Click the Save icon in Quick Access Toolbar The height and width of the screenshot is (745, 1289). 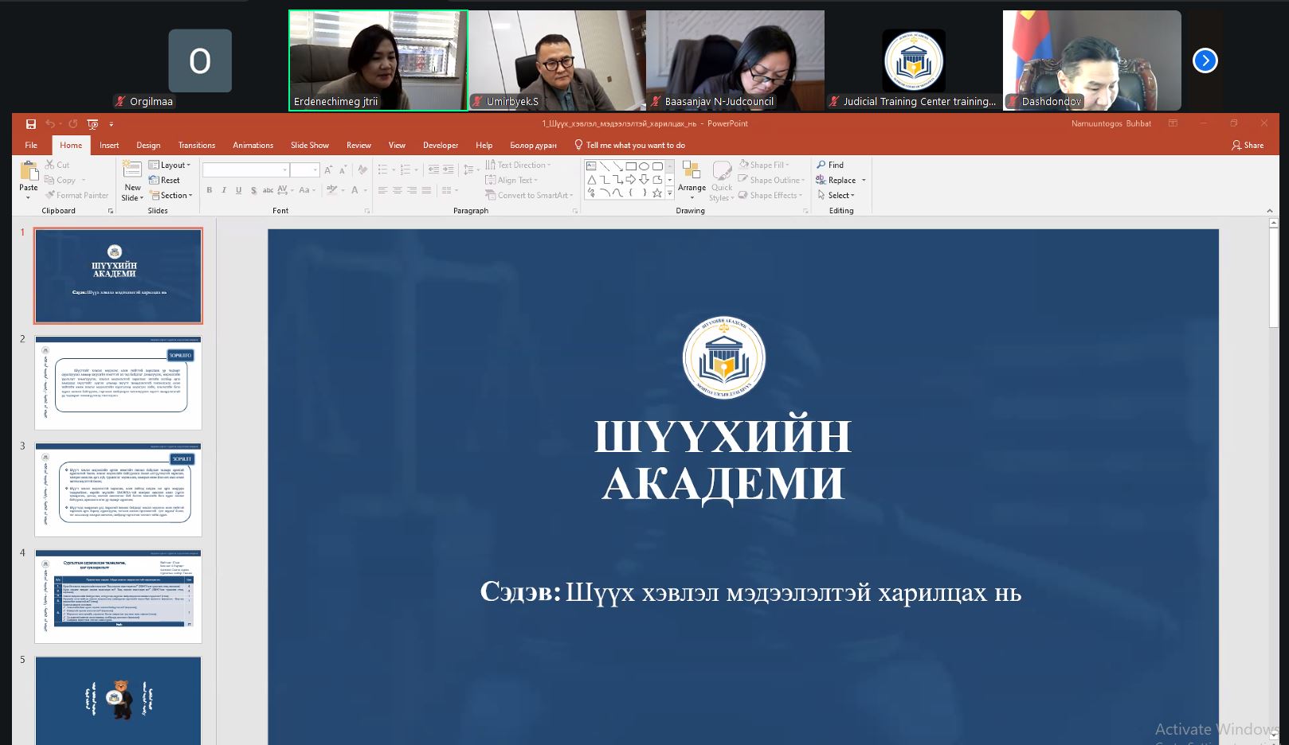click(31, 124)
